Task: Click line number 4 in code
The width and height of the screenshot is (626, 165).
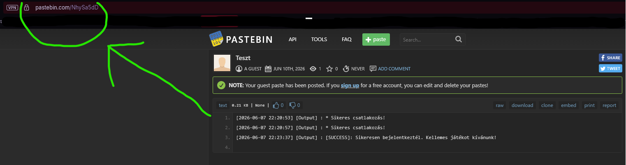Action: 227,147
